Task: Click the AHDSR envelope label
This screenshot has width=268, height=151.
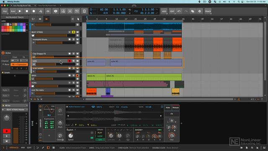Action: pyautogui.click(x=139, y=130)
